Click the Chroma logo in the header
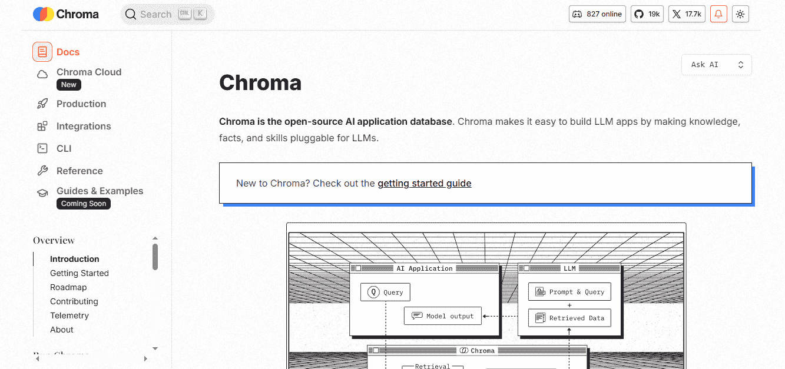 click(66, 14)
